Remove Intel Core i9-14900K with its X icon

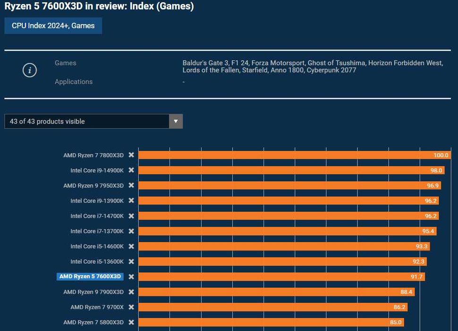131,170
